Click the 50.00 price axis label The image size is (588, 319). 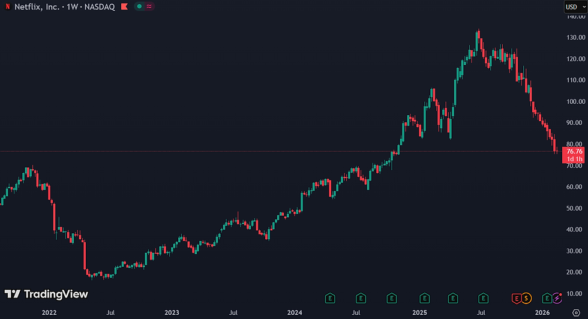click(575, 208)
